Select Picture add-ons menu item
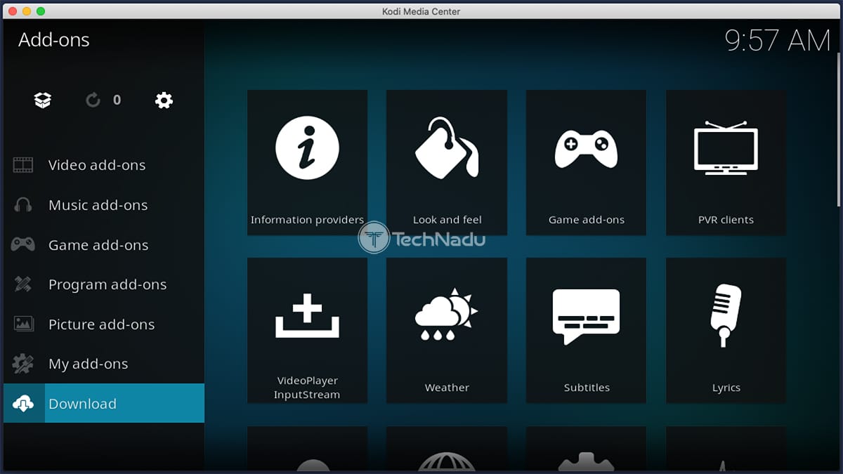Screen dimensions: 843x474 click(x=104, y=324)
